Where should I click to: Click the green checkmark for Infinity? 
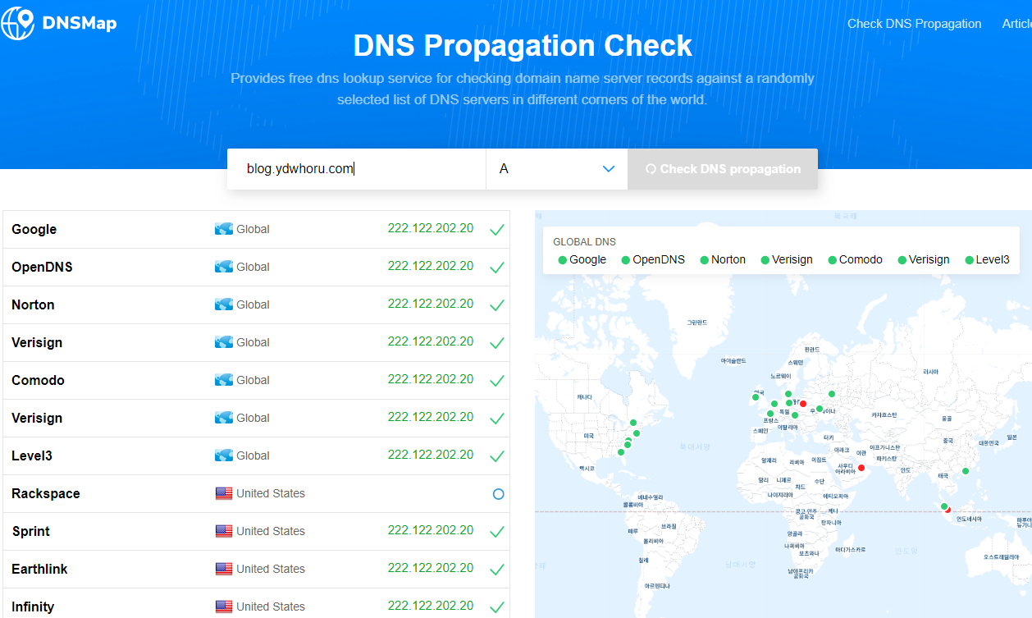[496, 607]
